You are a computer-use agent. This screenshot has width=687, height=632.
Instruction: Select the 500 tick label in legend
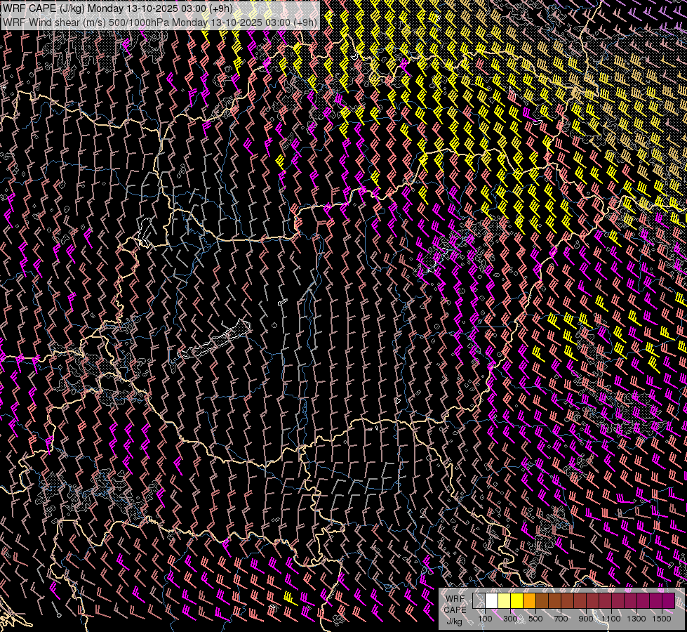click(535, 619)
